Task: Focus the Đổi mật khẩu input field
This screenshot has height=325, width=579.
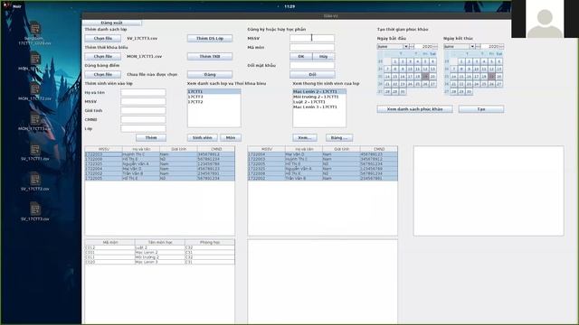Action: pyautogui.click(x=312, y=65)
